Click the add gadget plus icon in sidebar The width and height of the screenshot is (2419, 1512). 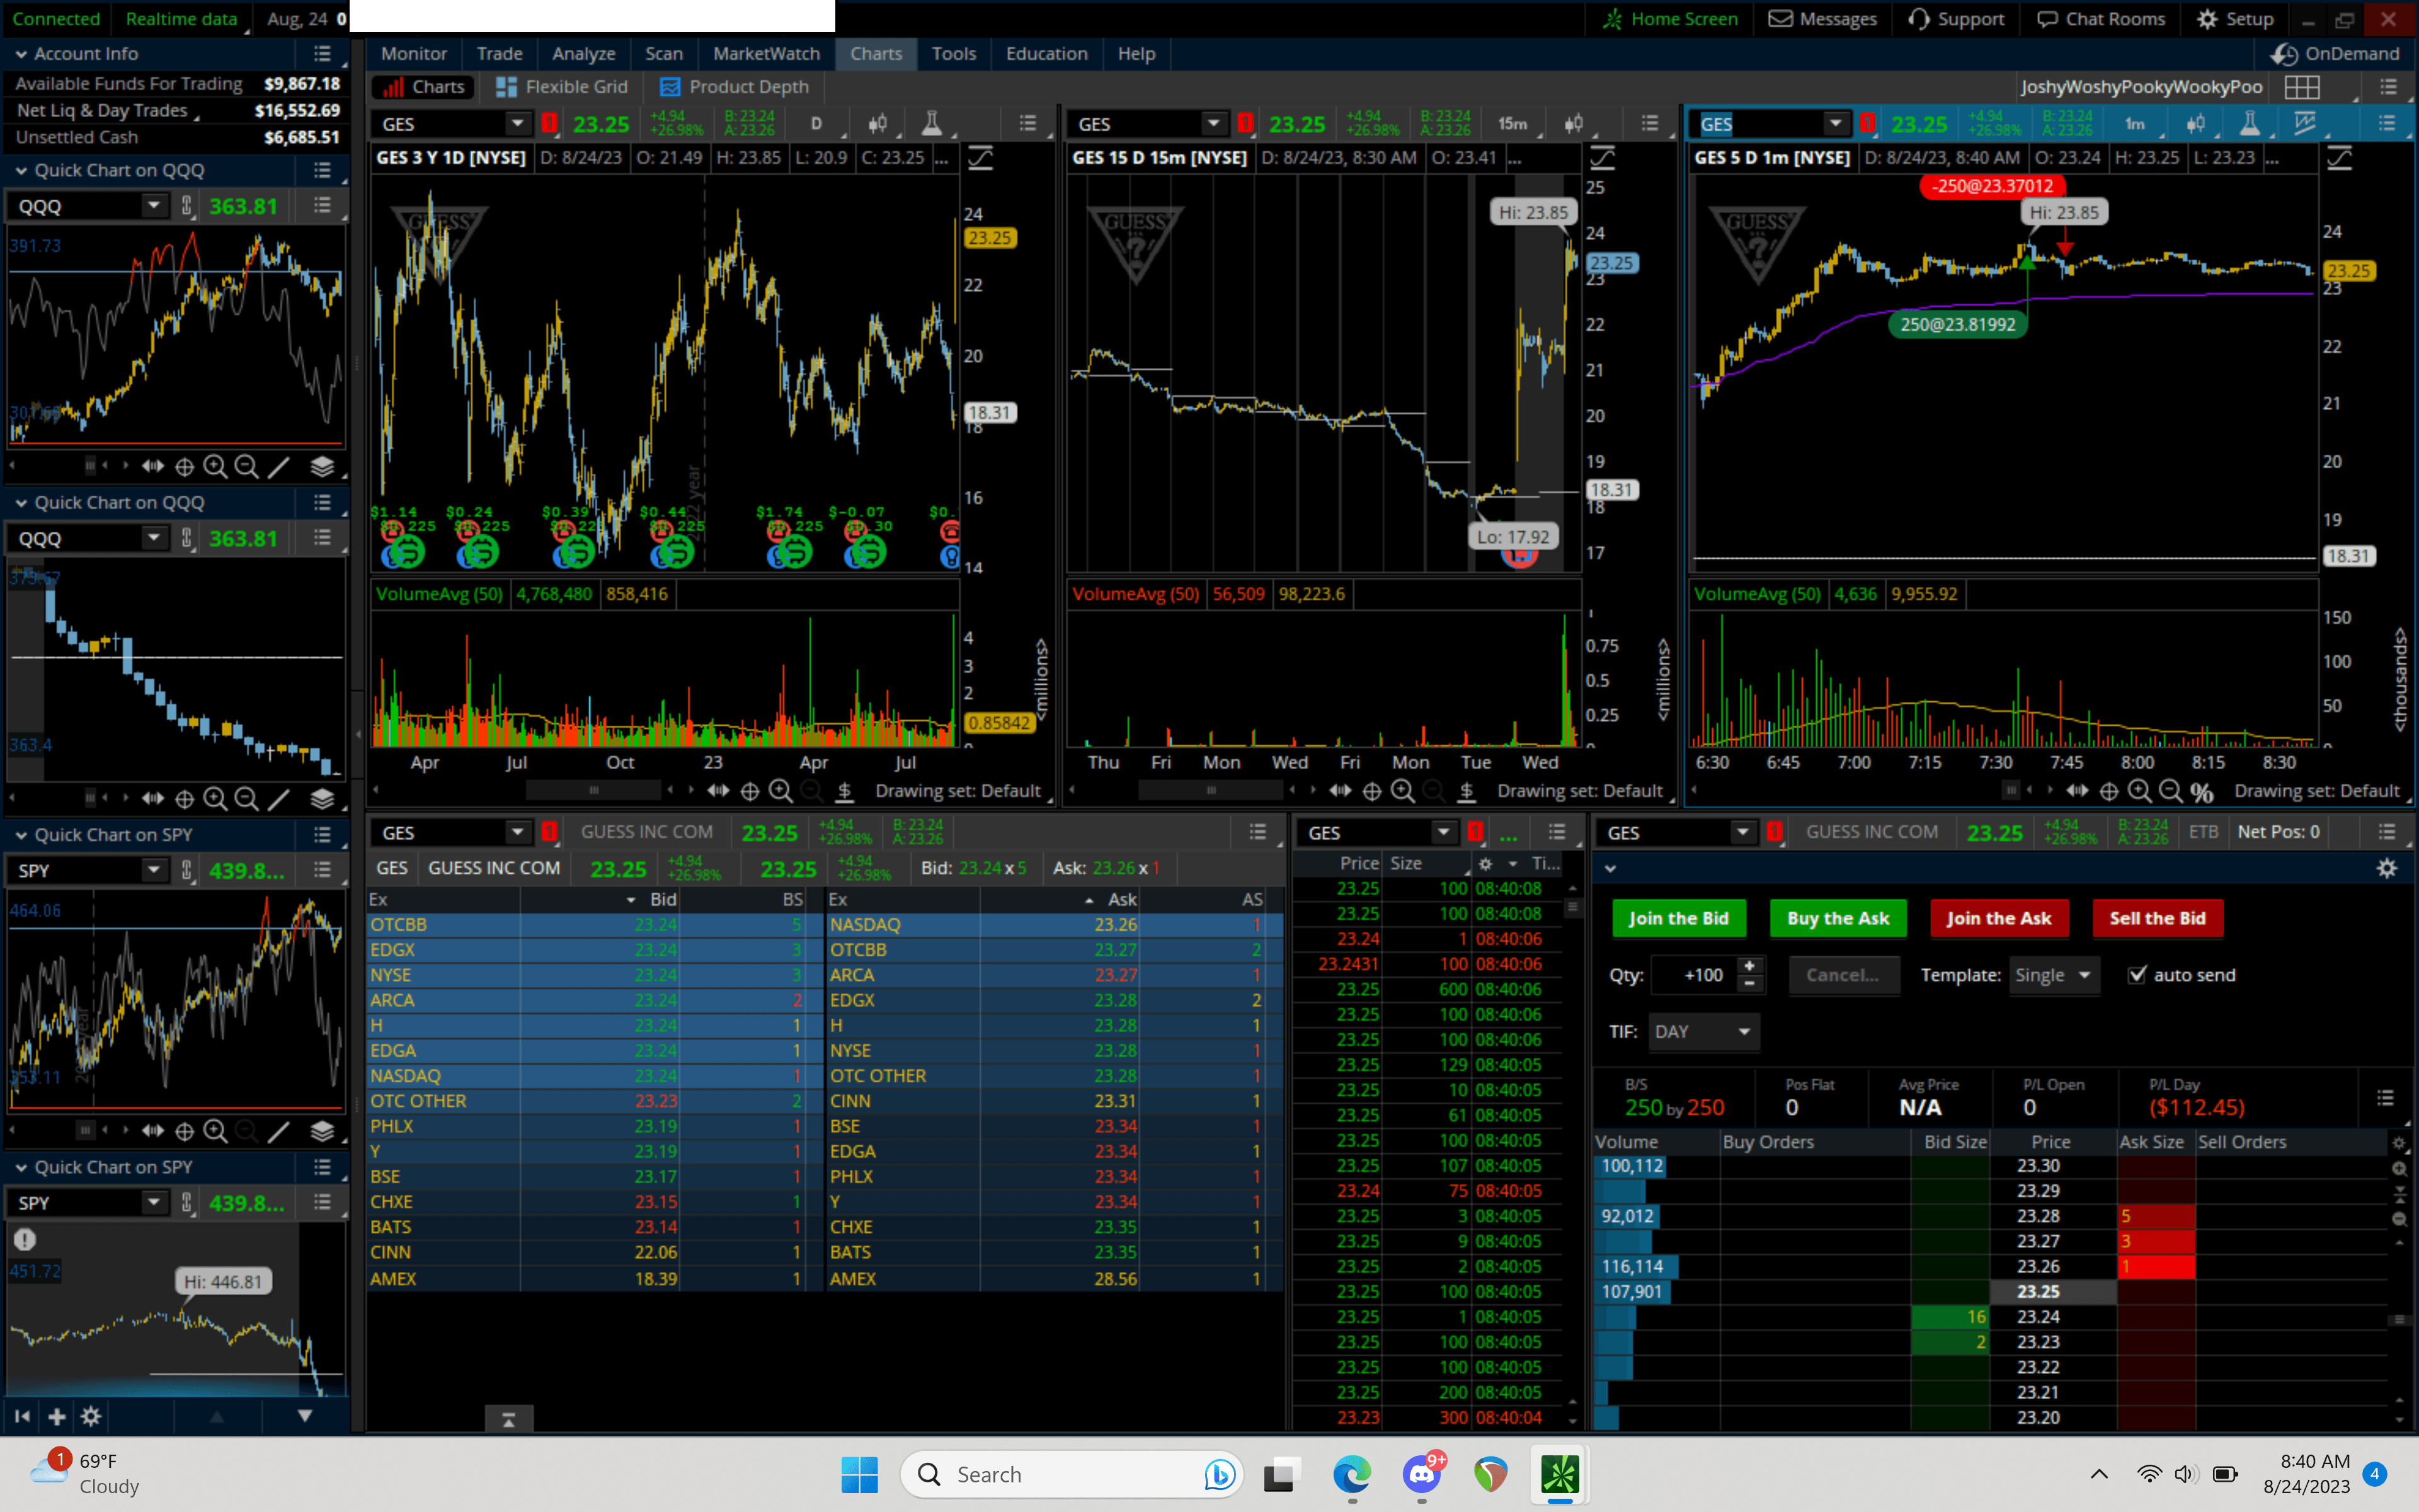coord(57,1416)
